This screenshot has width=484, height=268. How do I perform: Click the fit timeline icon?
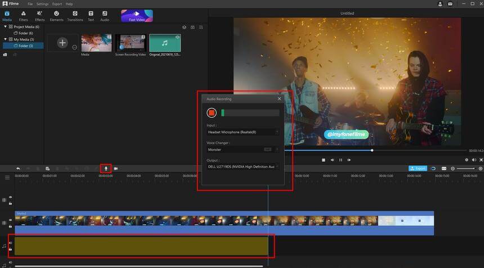pyautogui.click(x=444, y=169)
